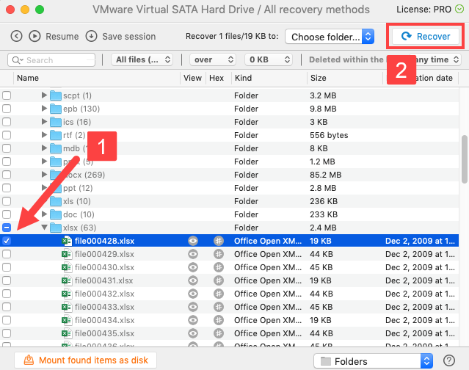The image size is (469, 370).
Task: Collapse the xlsx (63) folder
Action: click(44, 228)
